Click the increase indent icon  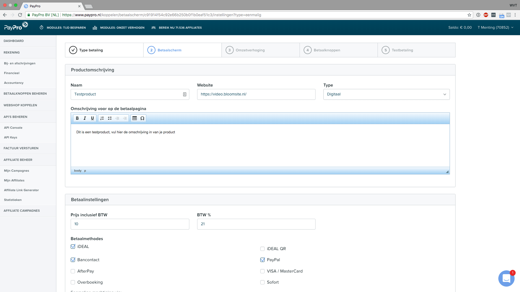125,118
